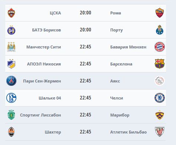
Task: Select the Maribor club badge
Action: pyautogui.click(x=160, y=115)
